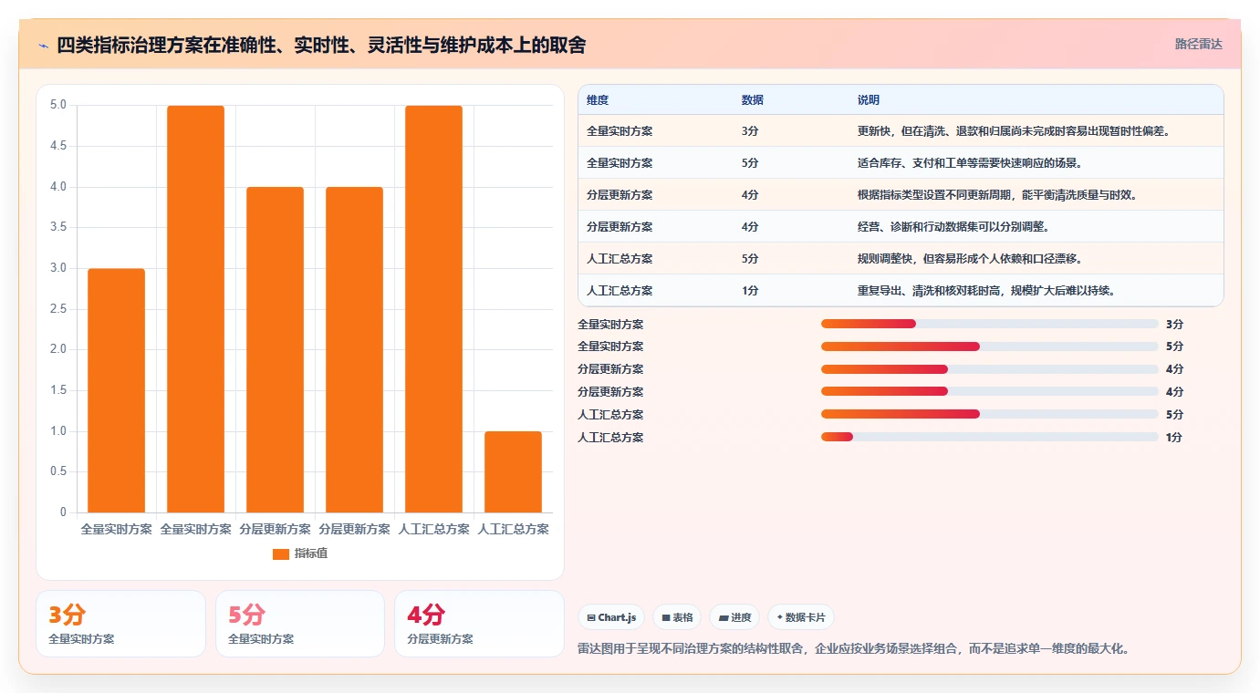This screenshot has width=1260, height=693.
Task: Click the 说明 table column header
Action: (x=869, y=100)
